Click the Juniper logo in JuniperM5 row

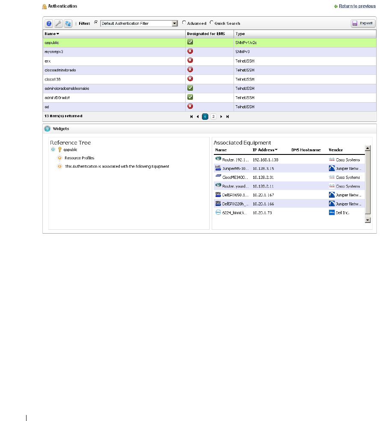332,168
